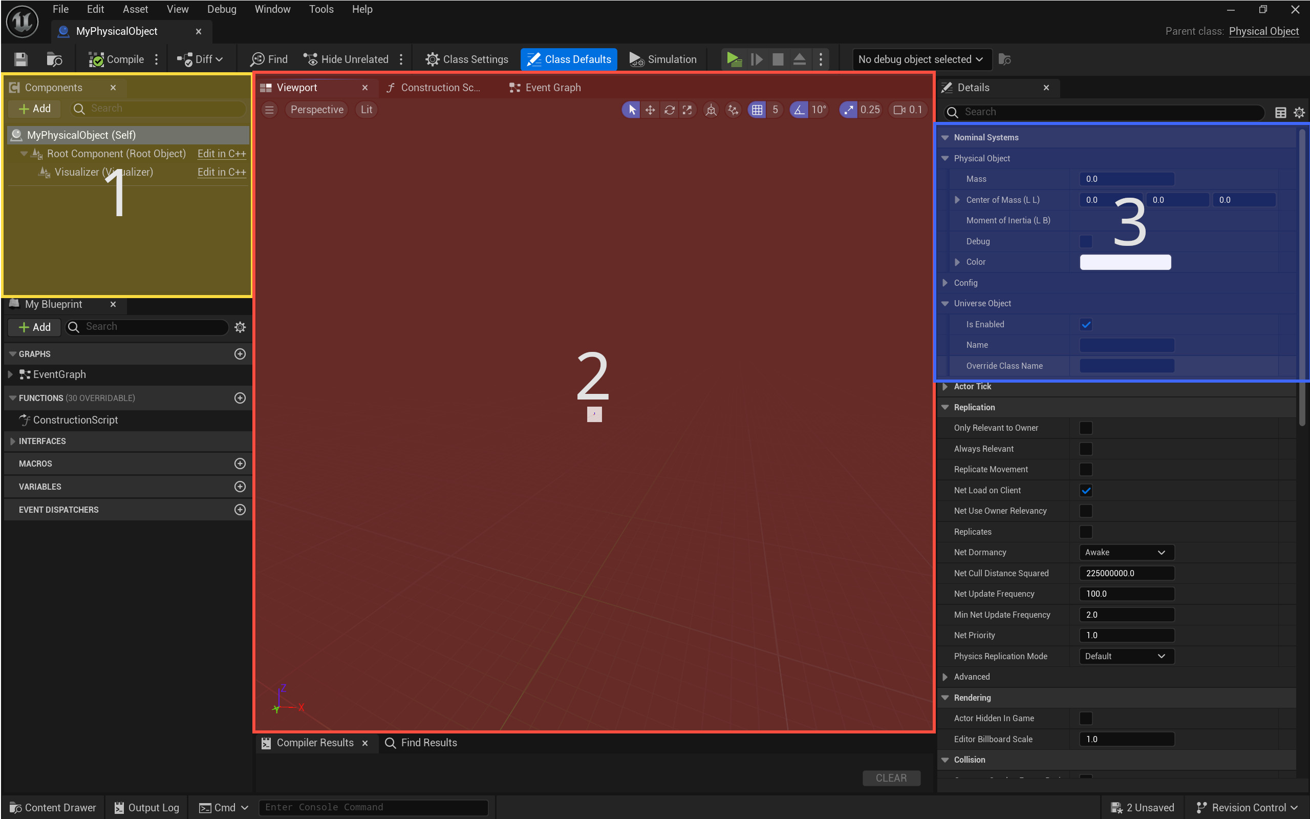Select the translate gizmo tool in viewport
The width and height of the screenshot is (1310, 819).
pos(650,110)
